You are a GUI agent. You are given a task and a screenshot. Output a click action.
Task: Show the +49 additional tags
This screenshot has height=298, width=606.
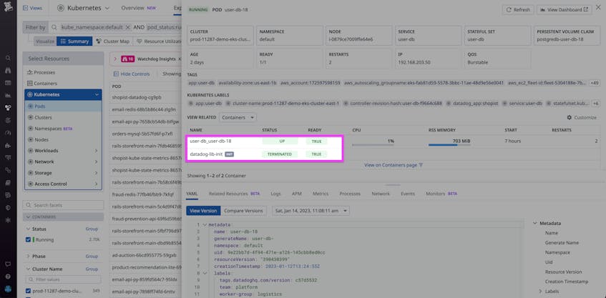[x=595, y=83]
